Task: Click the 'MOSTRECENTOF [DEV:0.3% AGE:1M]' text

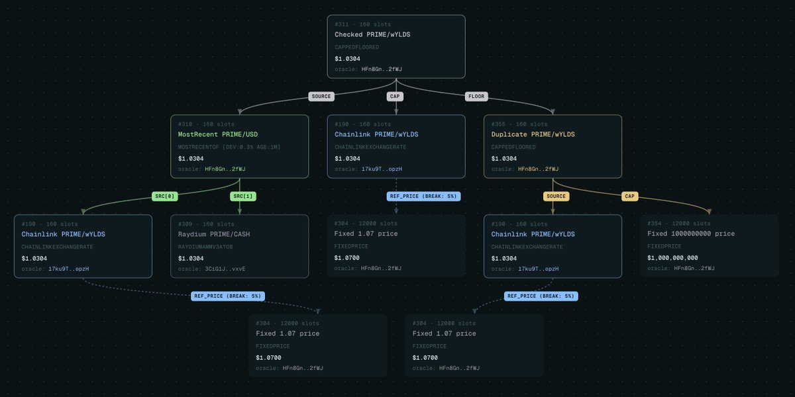Action: 229,147
